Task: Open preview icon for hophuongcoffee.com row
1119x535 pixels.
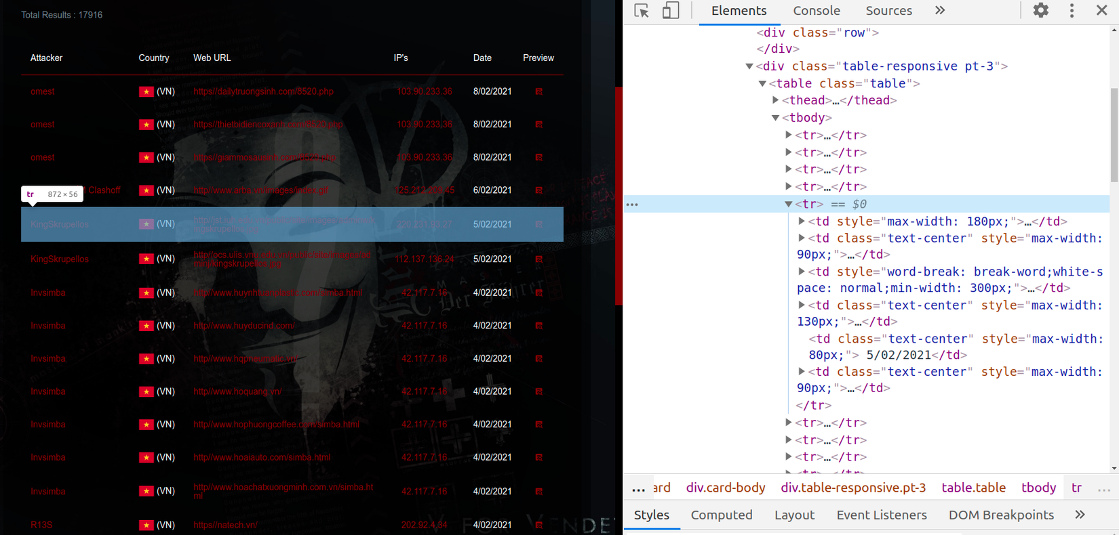Action: pyautogui.click(x=539, y=425)
